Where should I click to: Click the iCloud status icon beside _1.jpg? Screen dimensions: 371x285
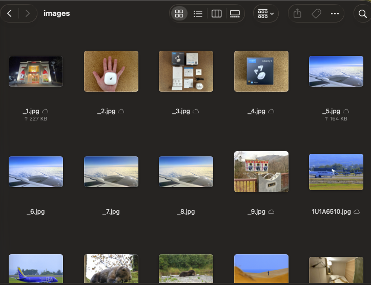pos(45,111)
